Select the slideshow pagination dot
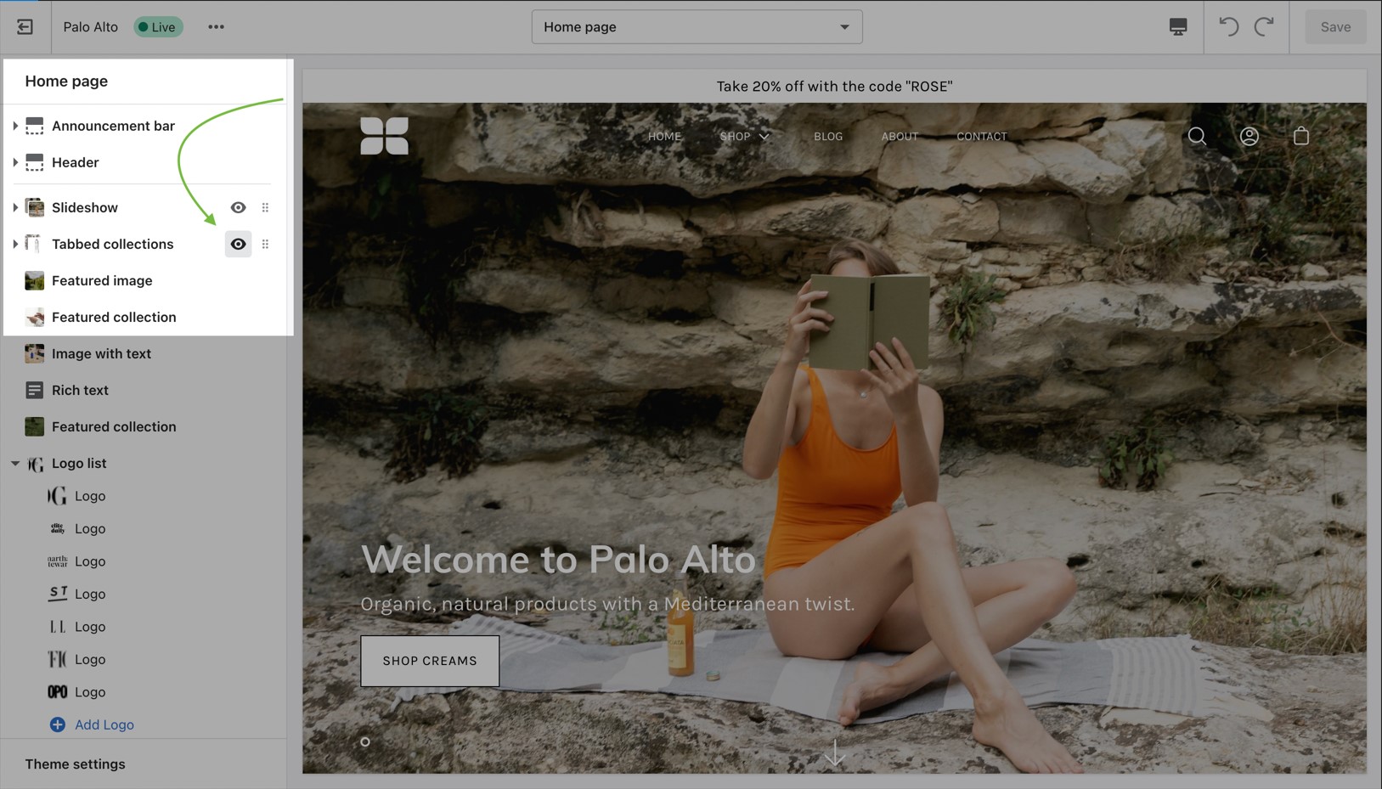1382x789 pixels. 365,742
